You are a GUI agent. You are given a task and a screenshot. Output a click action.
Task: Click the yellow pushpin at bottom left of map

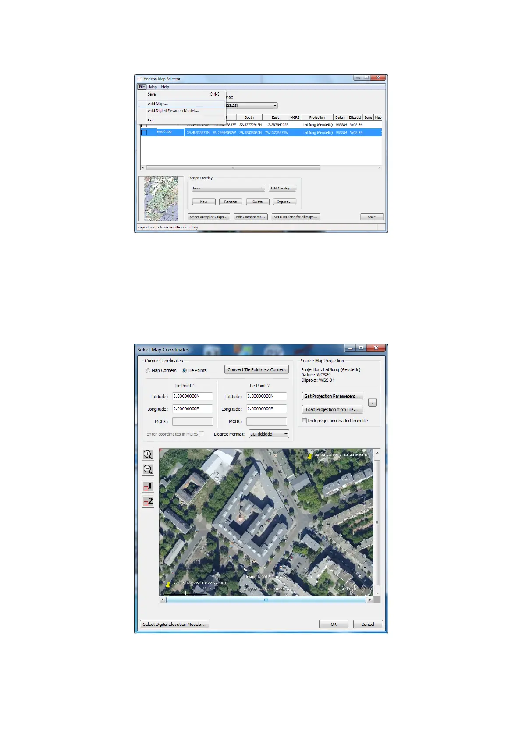[x=168, y=585]
